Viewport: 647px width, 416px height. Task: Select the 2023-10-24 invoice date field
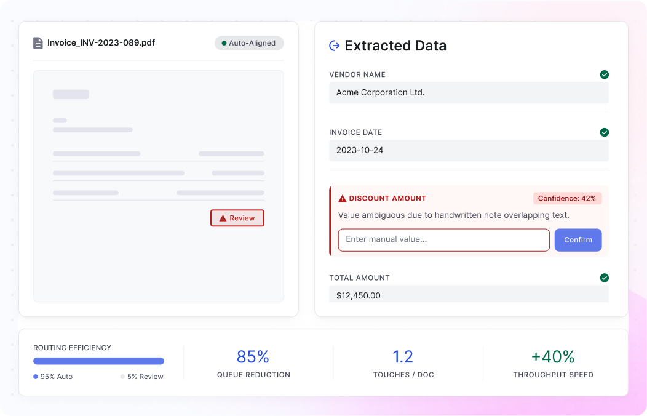point(469,150)
